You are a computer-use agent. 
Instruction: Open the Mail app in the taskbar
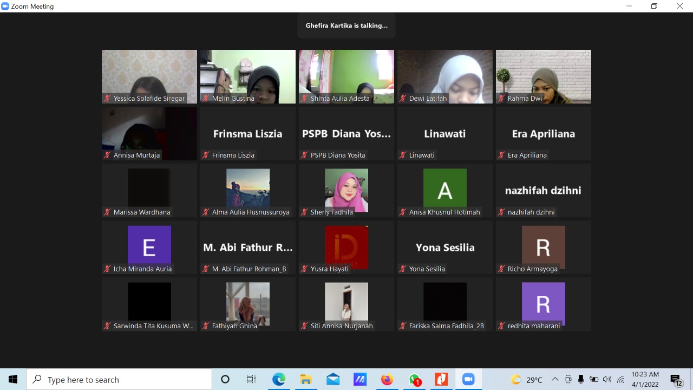[333, 380]
